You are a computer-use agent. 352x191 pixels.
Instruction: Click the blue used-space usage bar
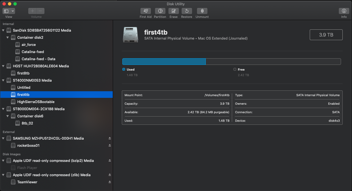164,62
